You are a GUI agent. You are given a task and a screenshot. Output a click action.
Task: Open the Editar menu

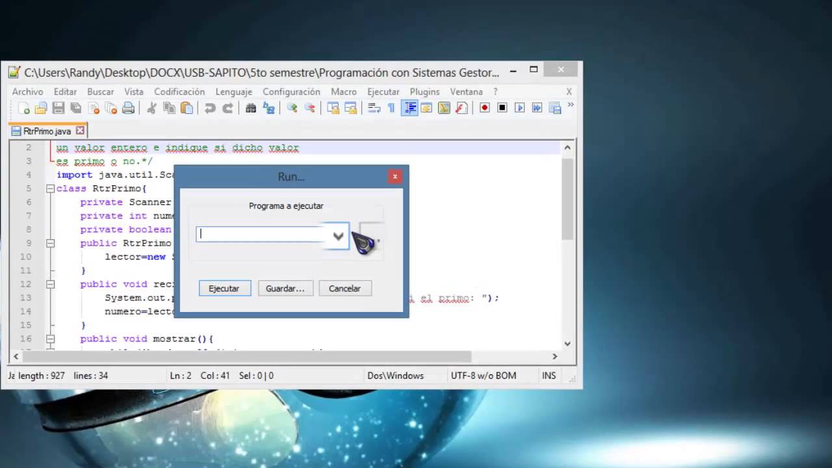65,92
